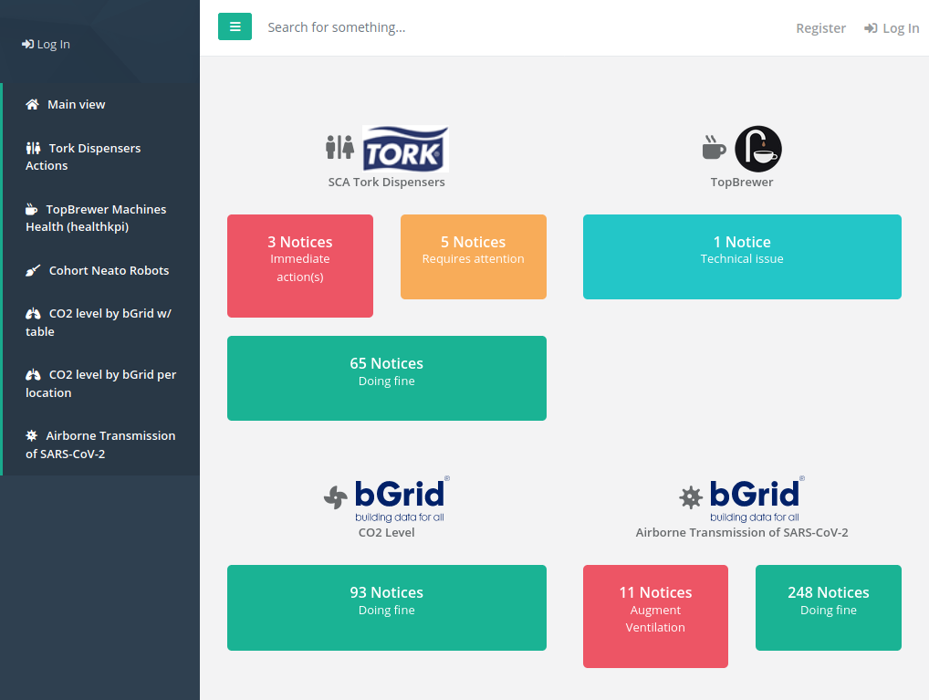Click the CO2 Level section heading
Image resolution: width=929 pixels, height=700 pixels.
pyautogui.click(x=386, y=532)
